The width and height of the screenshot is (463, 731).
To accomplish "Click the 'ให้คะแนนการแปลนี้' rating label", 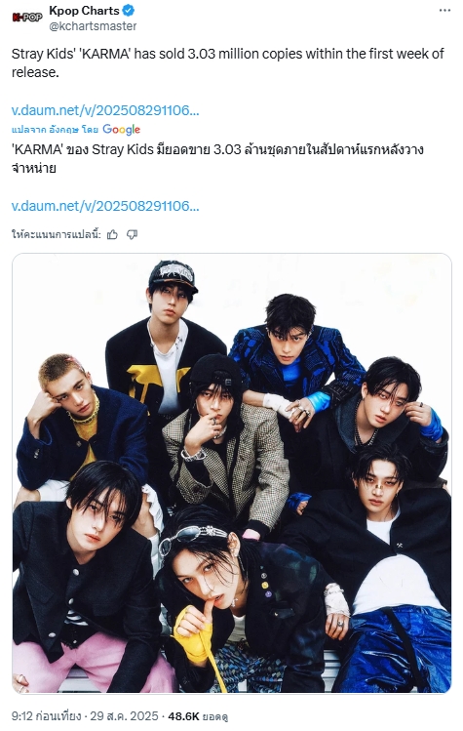I will [x=57, y=234].
